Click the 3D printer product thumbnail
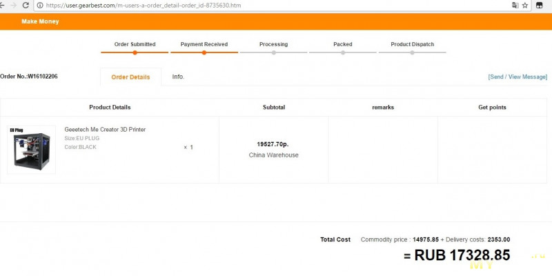 coord(31,150)
